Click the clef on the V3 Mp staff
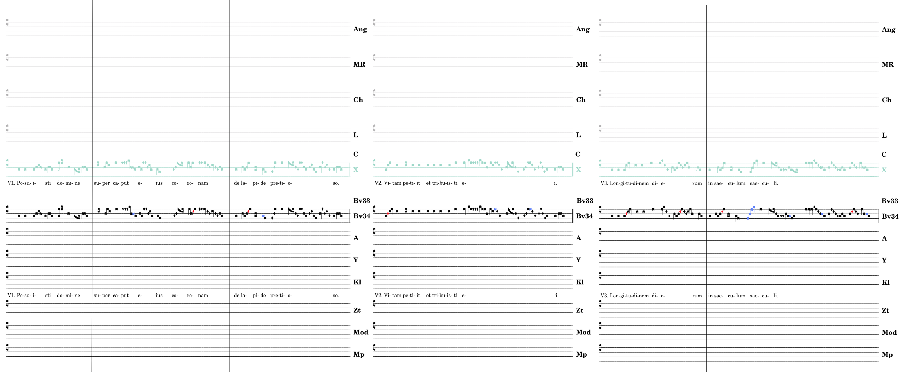The width and height of the screenshot is (904, 372). pos(601,347)
